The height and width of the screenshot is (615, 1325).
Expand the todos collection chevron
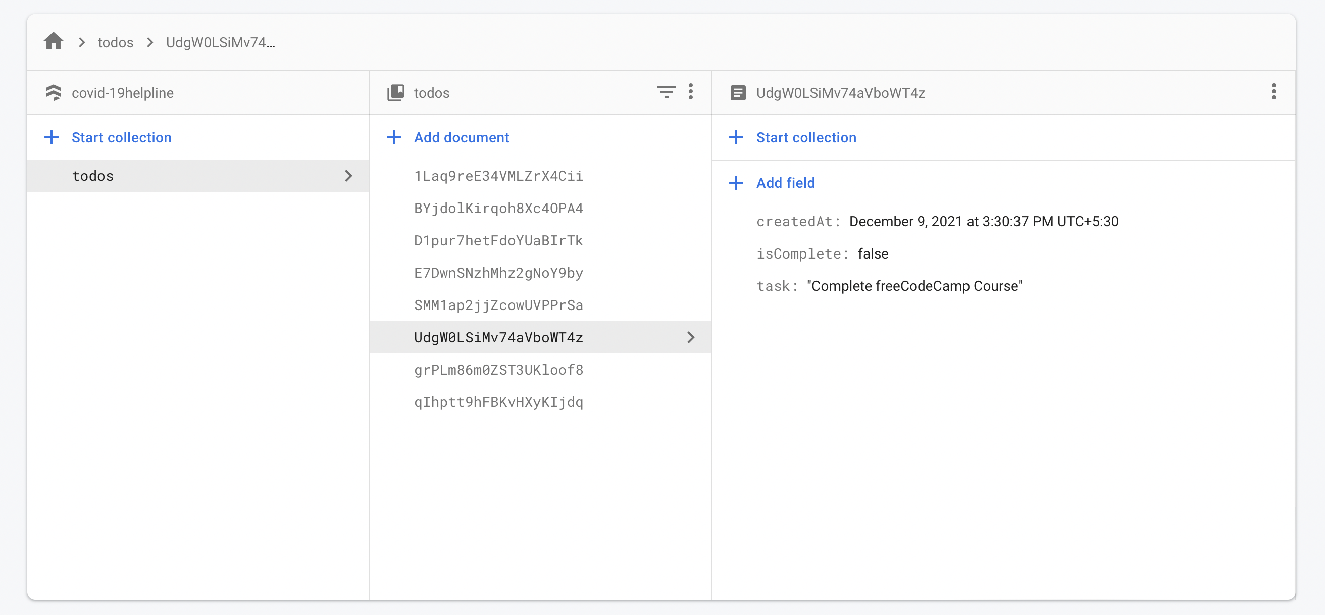point(349,176)
